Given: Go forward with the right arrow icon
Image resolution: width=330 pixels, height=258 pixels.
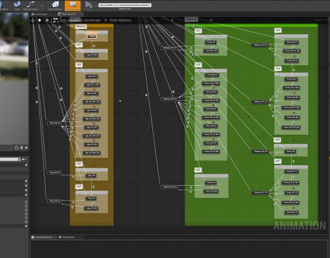Looking at the screenshot, I should pos(47,20).
